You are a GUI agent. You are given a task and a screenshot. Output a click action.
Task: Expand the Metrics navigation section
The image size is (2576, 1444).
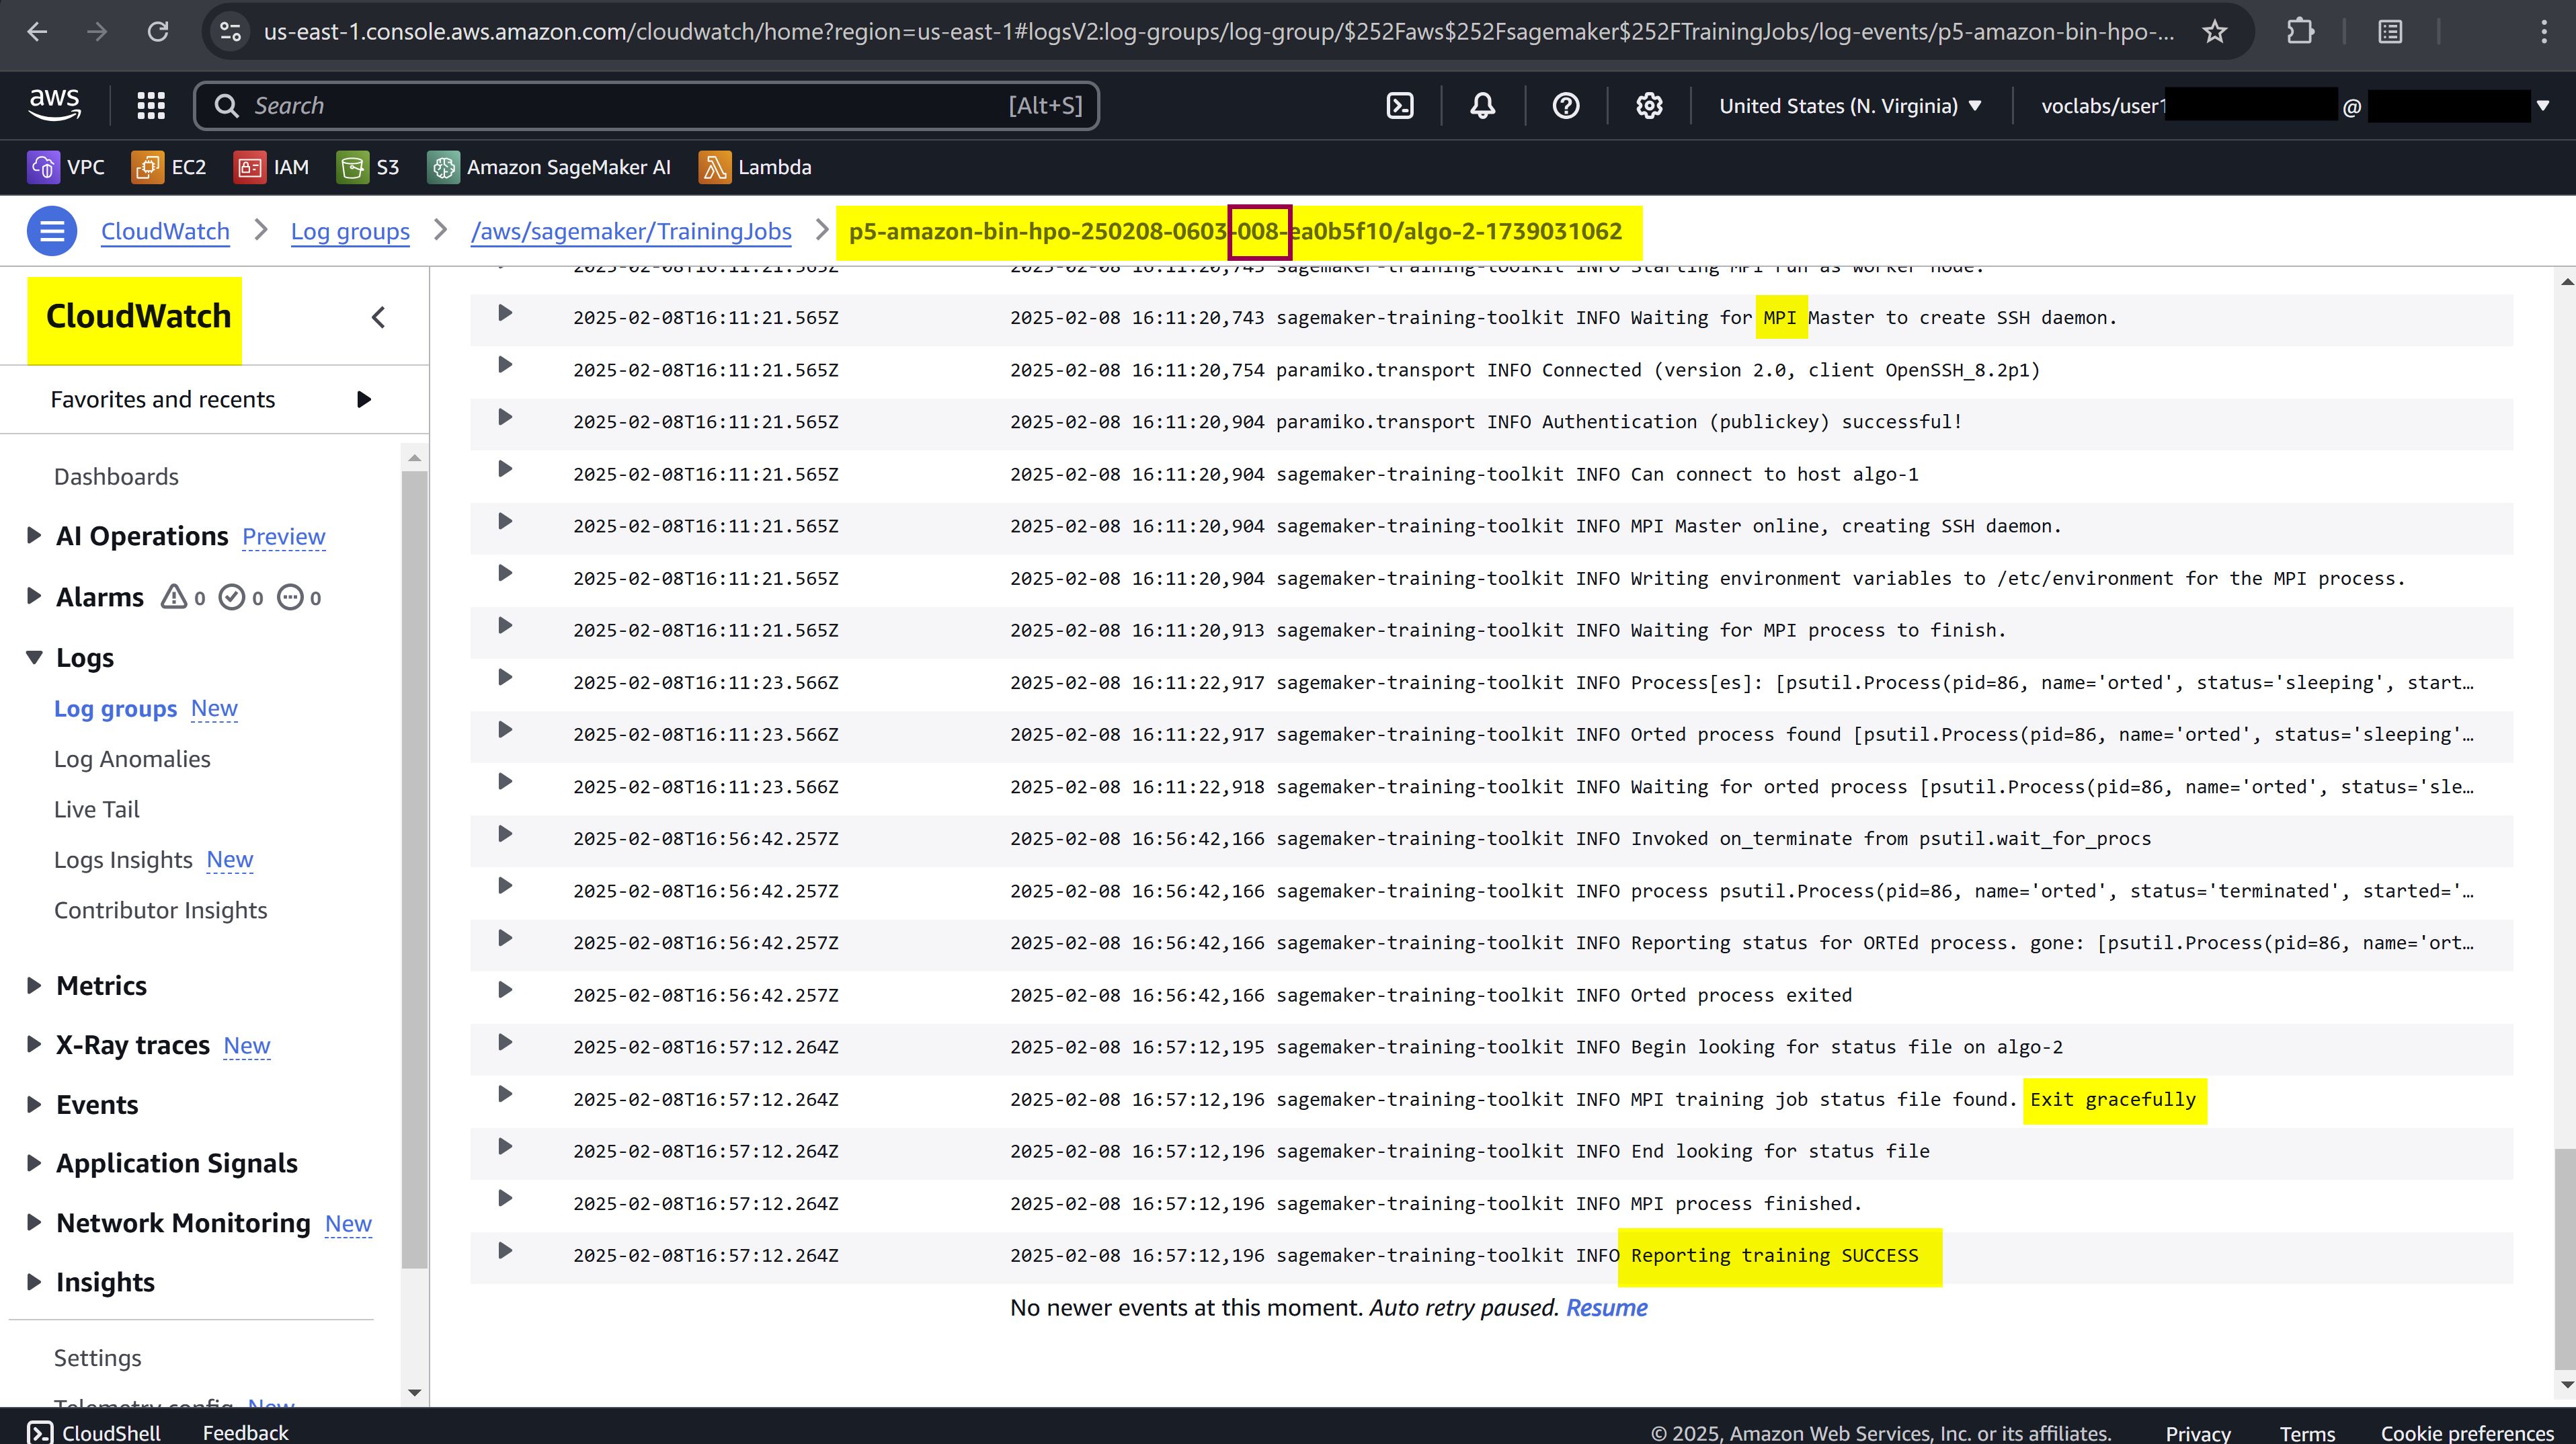pyautogui.click(x=34, y=986)
